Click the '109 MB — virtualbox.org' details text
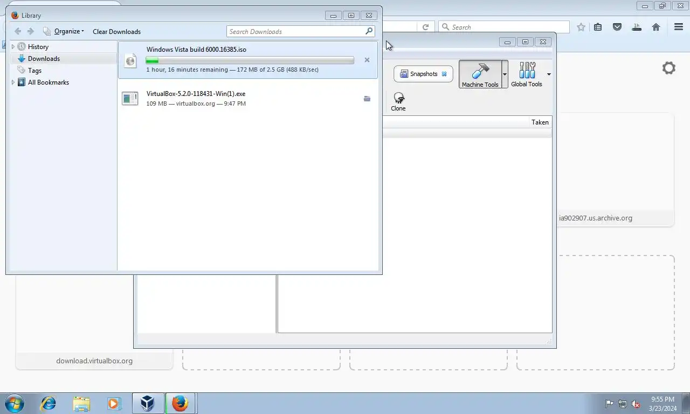The image size is (690, 414). tap(196, 103)
